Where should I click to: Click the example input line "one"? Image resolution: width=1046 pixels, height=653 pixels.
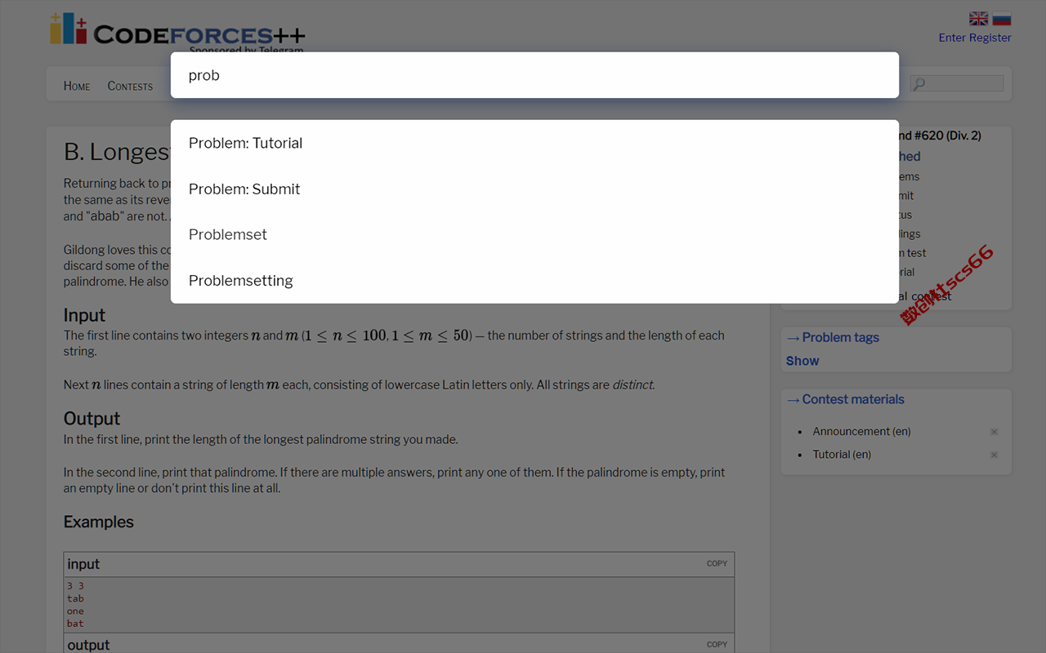[75, 611]
